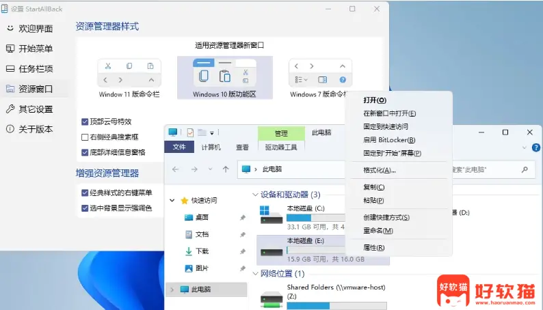
Task: Go to 任务栏项 settings page
Action: coord(30,69)
